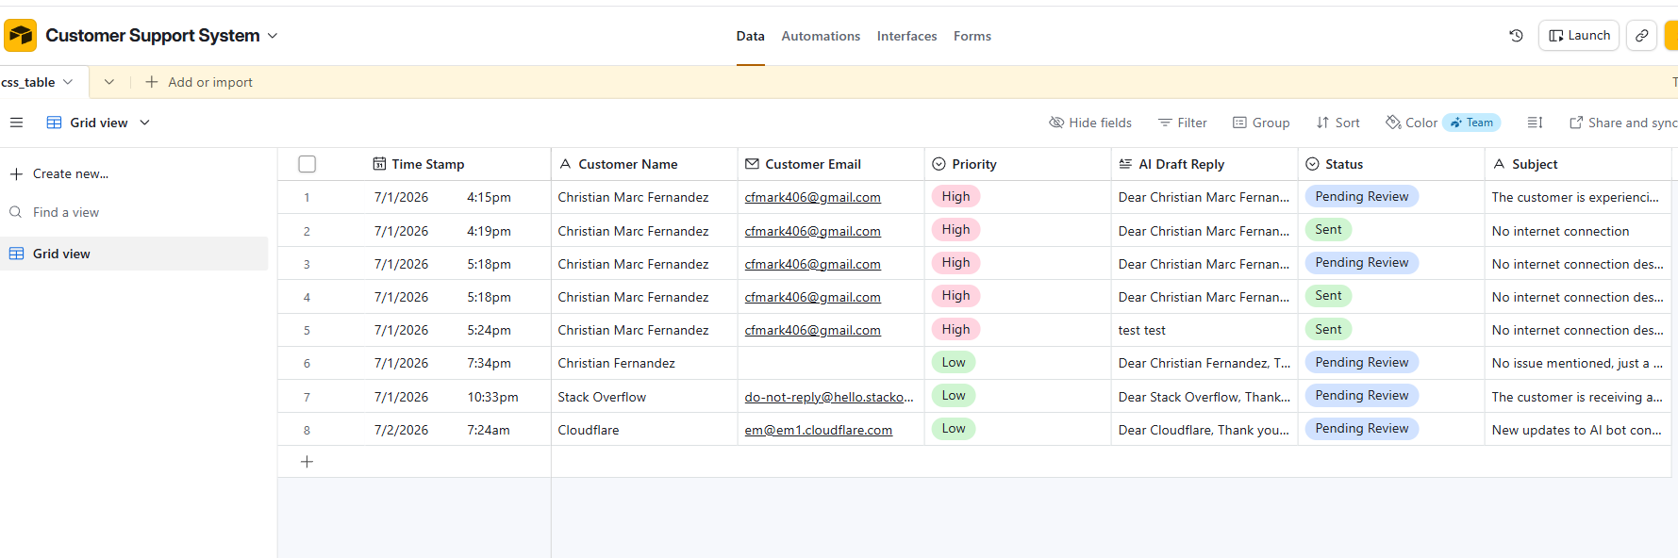
Task: Expand Customer Support System base dropdown
Action: point(273,36)
